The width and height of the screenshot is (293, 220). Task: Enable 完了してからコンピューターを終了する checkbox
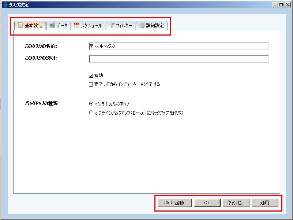point(91,84)
